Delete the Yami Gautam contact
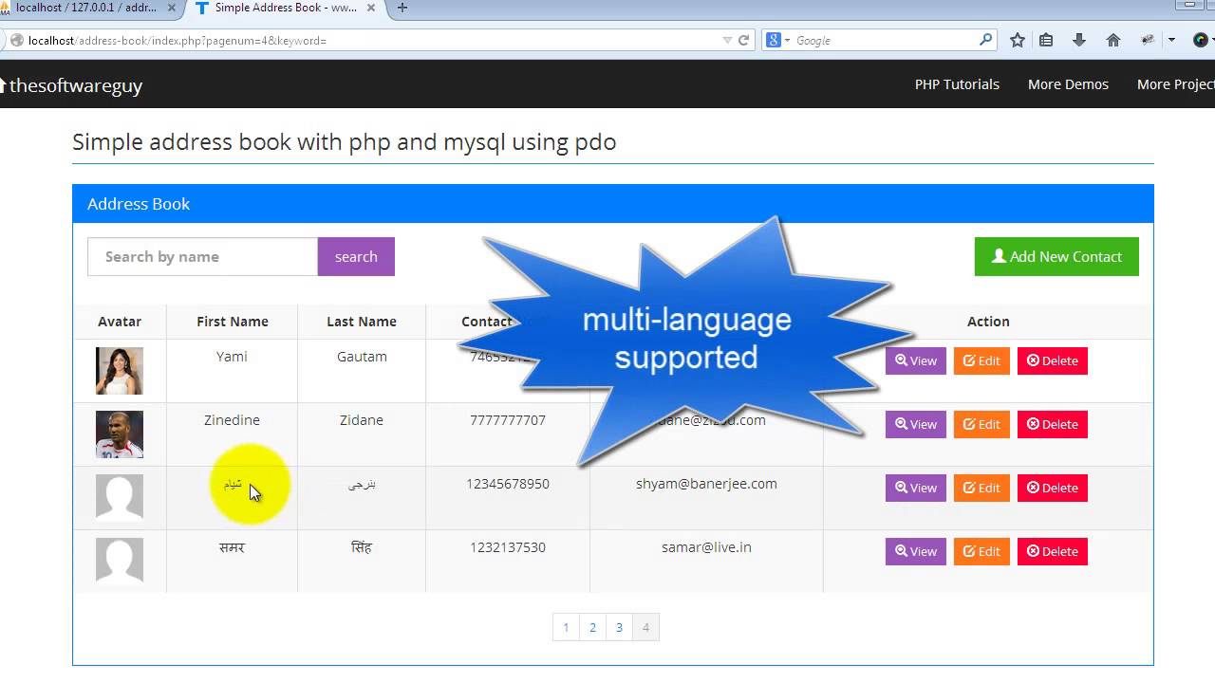This screenshot has width=1215, height=683. point(1053,360)
